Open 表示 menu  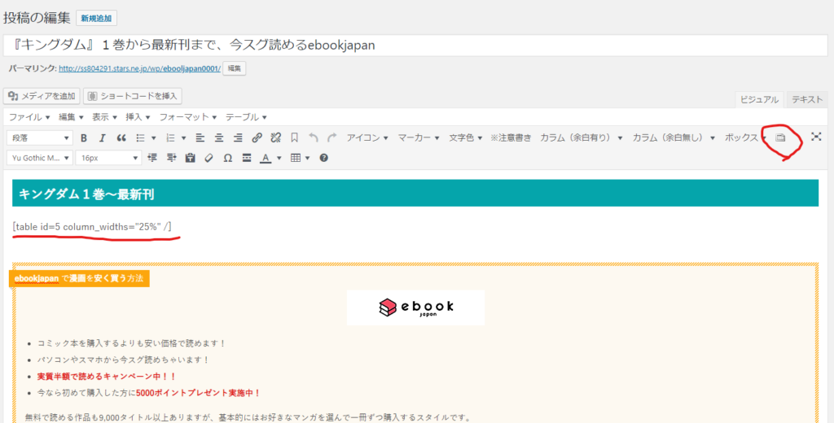tap(104, 117)
